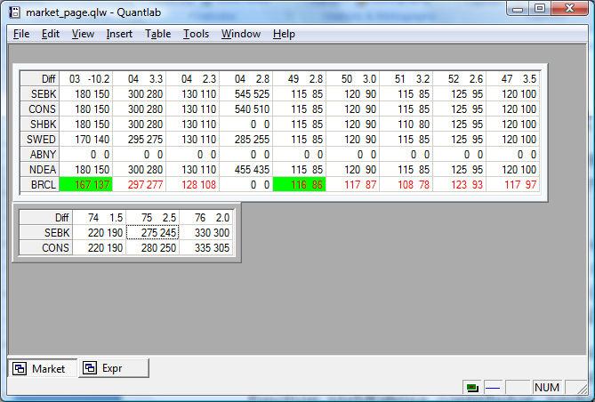Image resolution: width=595 pixels, height=402 pixels.
Task: Close the Quantlab window
Action: tap(569, 8)
